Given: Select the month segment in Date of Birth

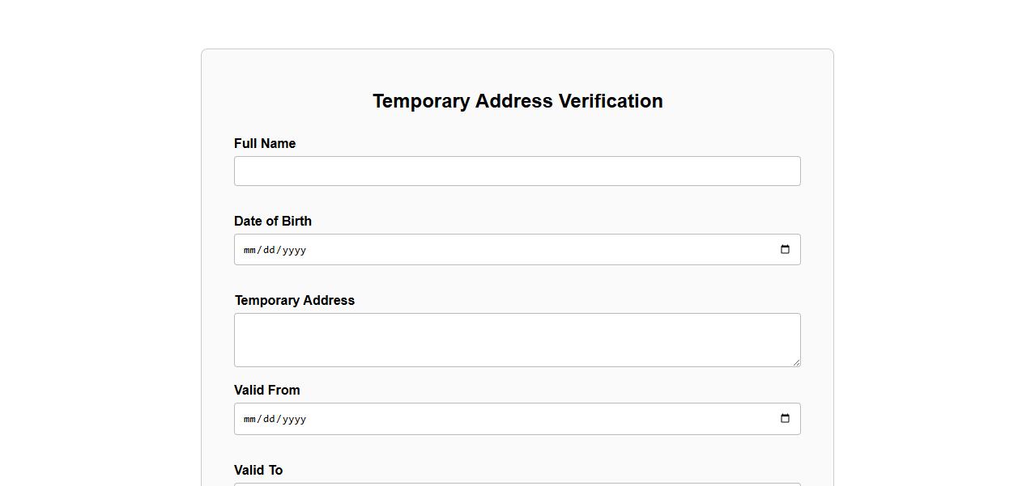Looking at the screenshot, I should click(249, 251).
